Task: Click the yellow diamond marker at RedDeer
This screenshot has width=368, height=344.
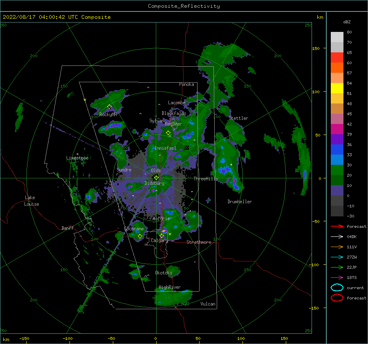Action: (x=168, y=133)
